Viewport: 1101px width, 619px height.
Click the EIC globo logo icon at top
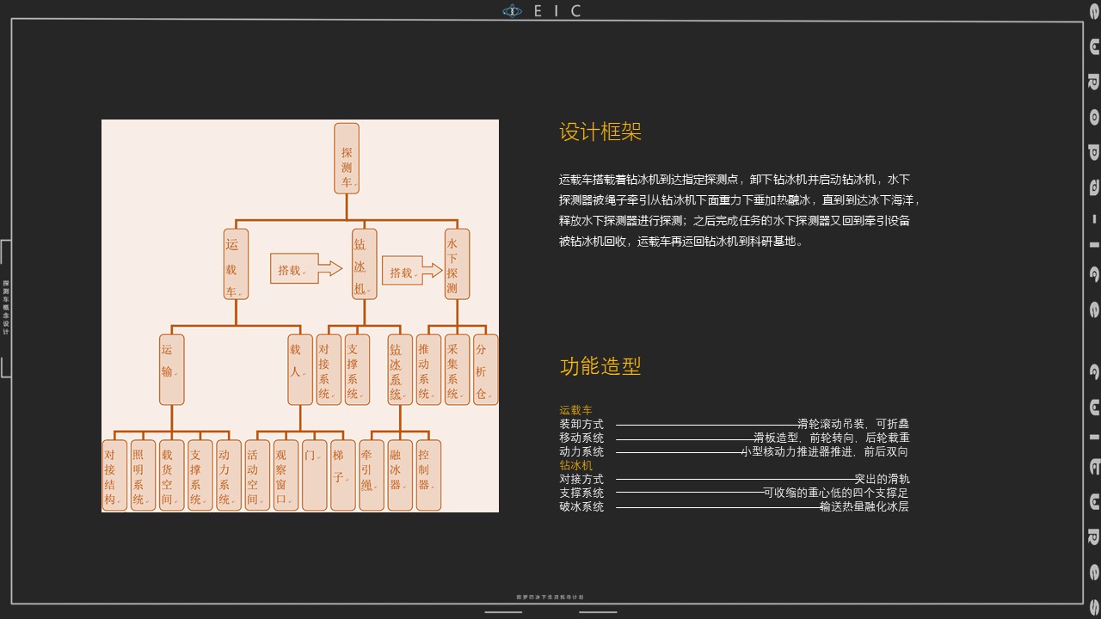pos(514,11)
